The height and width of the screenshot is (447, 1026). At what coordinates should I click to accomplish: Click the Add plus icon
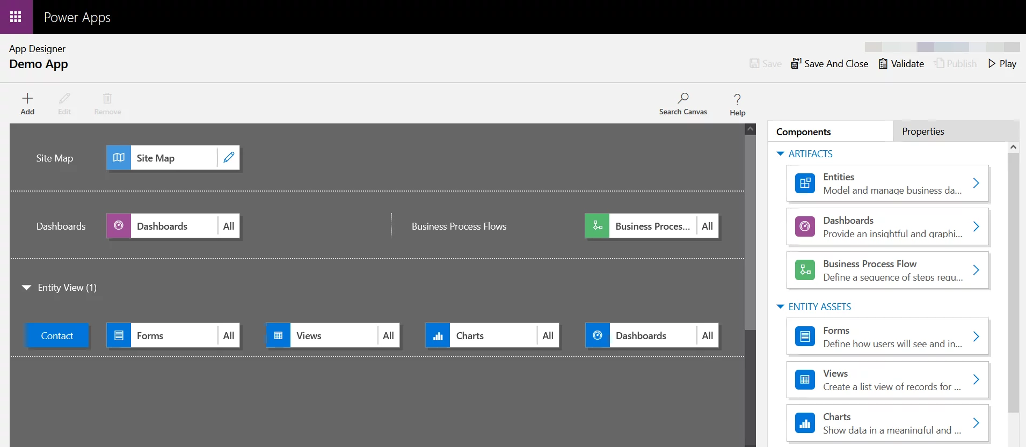[x=27, y=98]
